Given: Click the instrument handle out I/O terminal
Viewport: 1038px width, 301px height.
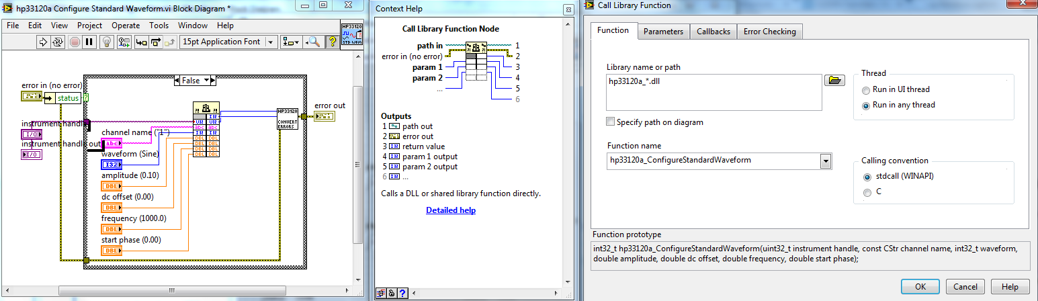Looking at the screenshot, I should pos(32,155).
